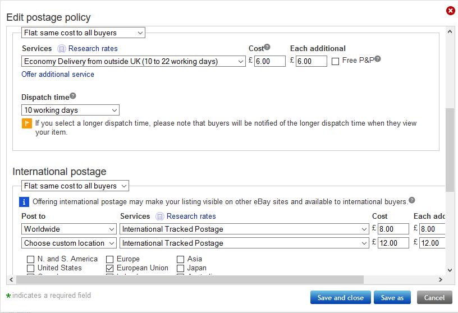Click the orange flag notice icon

(26, 123)
